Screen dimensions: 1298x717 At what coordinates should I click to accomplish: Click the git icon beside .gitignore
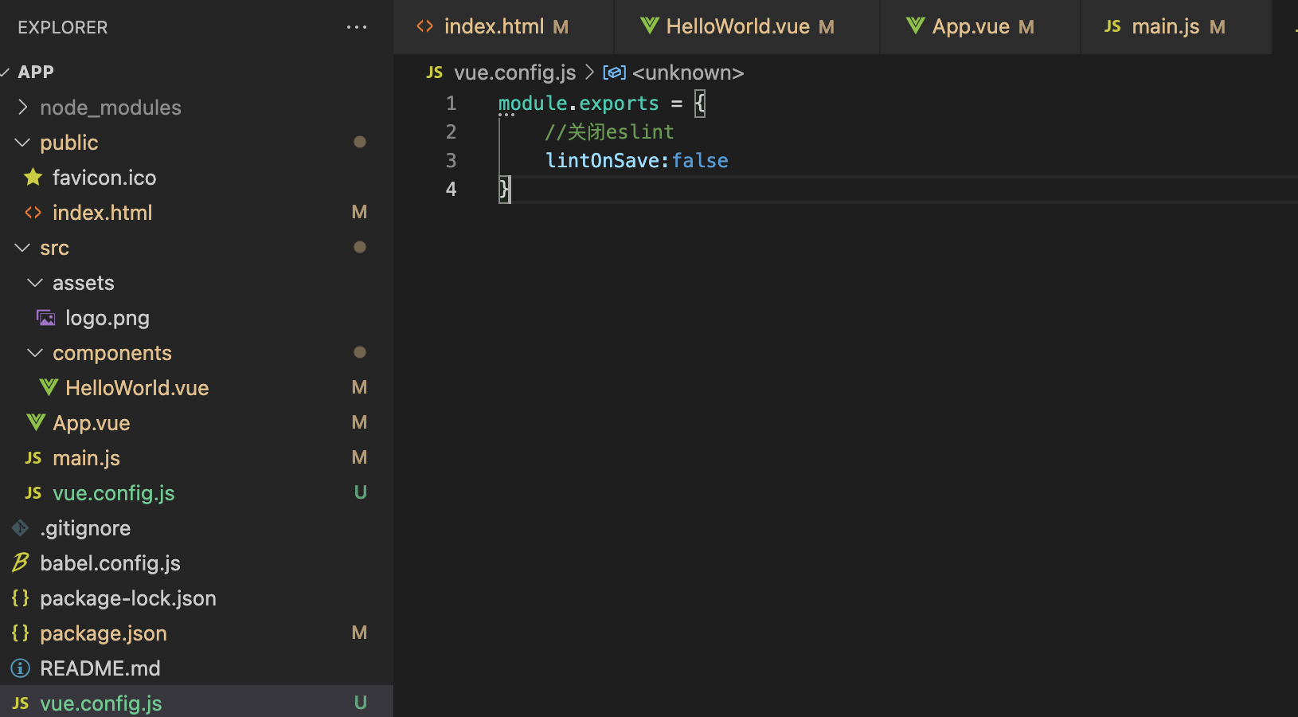(x=21, y=528)
